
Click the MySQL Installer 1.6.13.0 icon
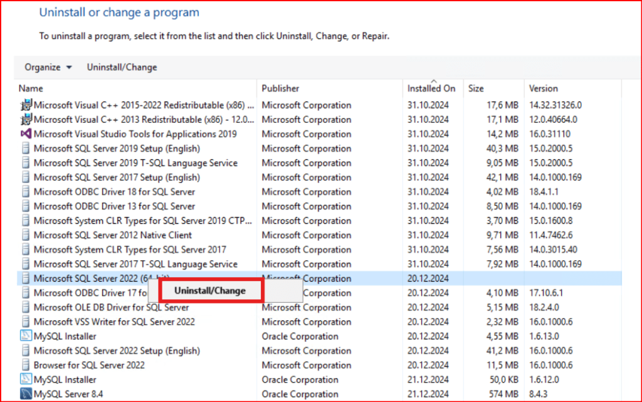pyautogui.click(x=26, y=337)
